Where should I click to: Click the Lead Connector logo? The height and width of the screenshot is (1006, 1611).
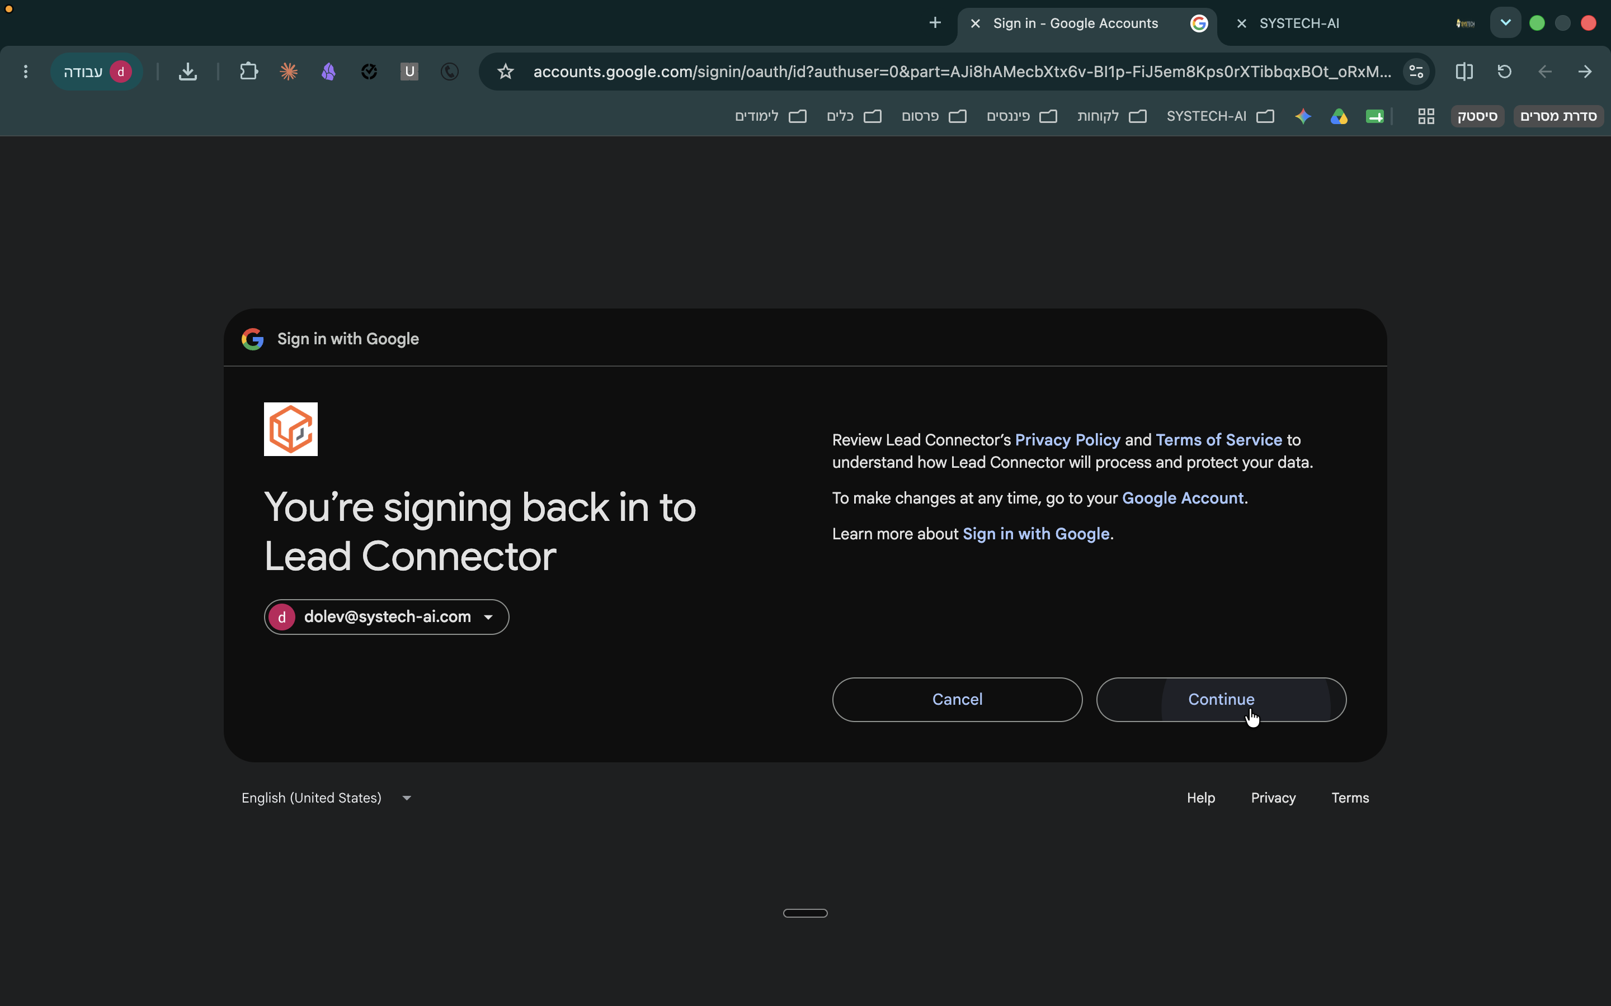pyautogui.click(x=291, y=429)
